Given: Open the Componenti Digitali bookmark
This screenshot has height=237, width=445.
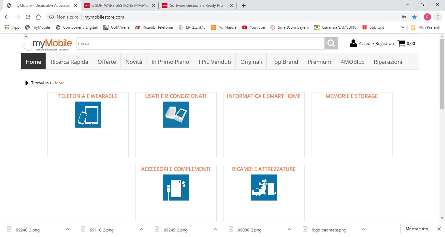Looking at the screenshot, I should [77, 27].
